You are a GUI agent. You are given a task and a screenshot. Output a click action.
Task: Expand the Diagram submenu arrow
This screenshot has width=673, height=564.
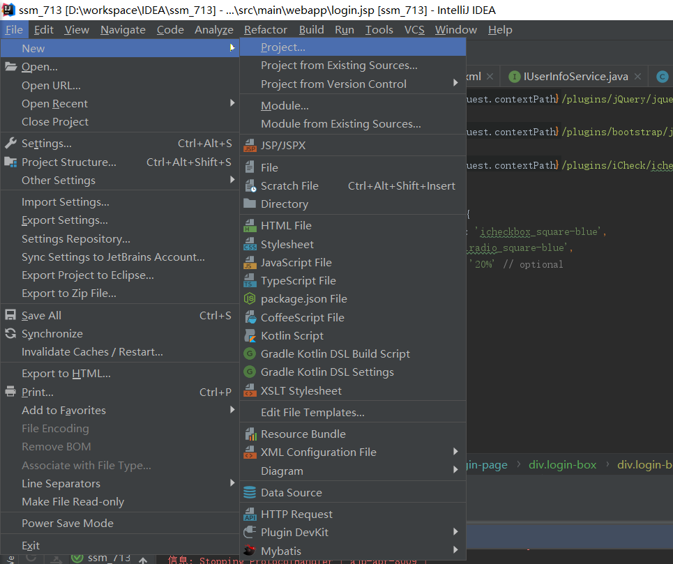pos(455,470)
